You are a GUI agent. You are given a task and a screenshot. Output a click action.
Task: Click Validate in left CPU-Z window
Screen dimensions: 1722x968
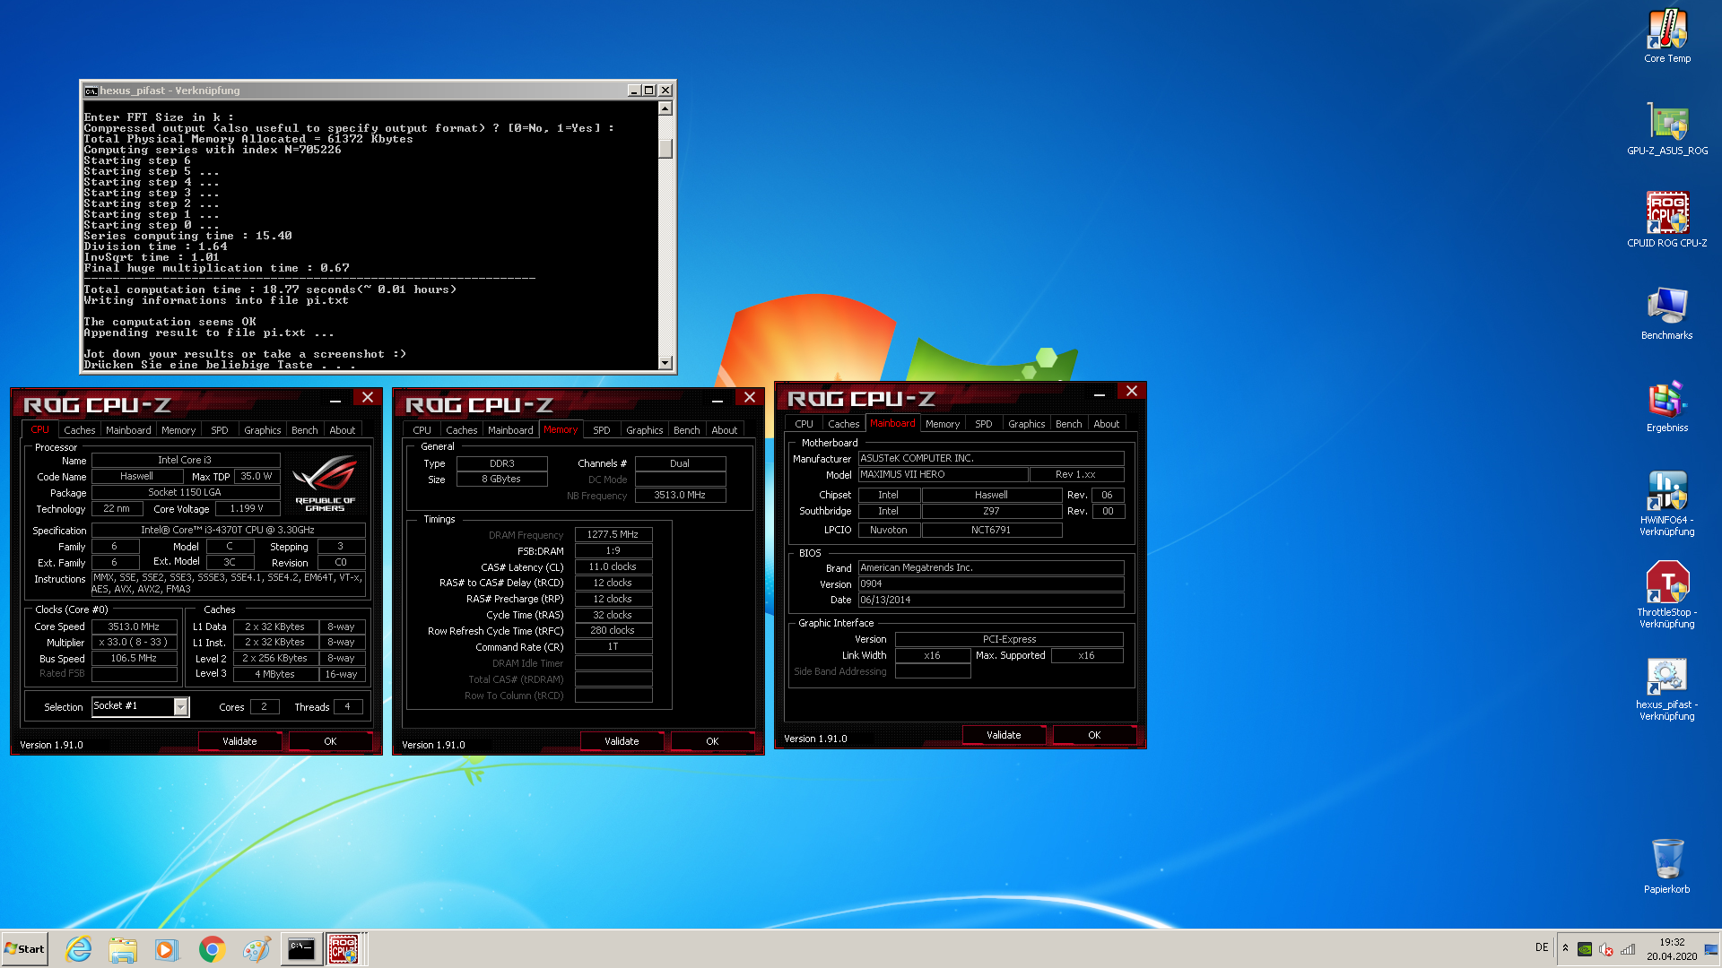(239, 741)
